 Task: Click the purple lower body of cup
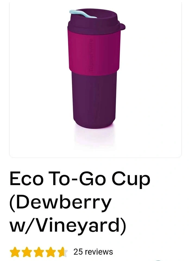coord(94,100)
